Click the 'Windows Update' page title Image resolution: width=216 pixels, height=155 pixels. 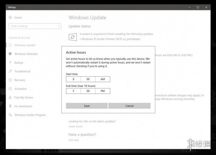coord(87,18)
